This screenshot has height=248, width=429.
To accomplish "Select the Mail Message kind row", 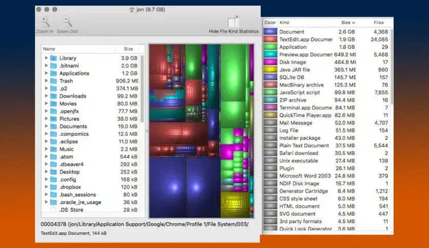I will tap(326, 122).
